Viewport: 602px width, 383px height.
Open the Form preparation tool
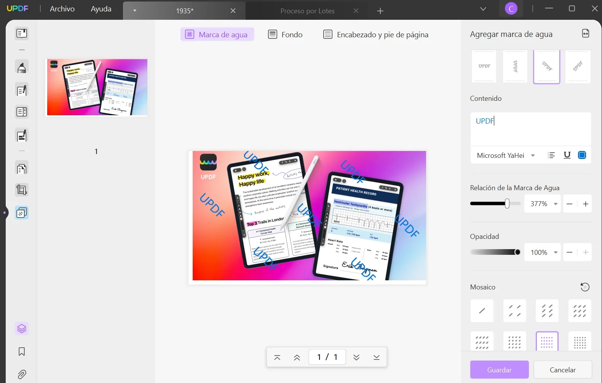click(22, 112)
